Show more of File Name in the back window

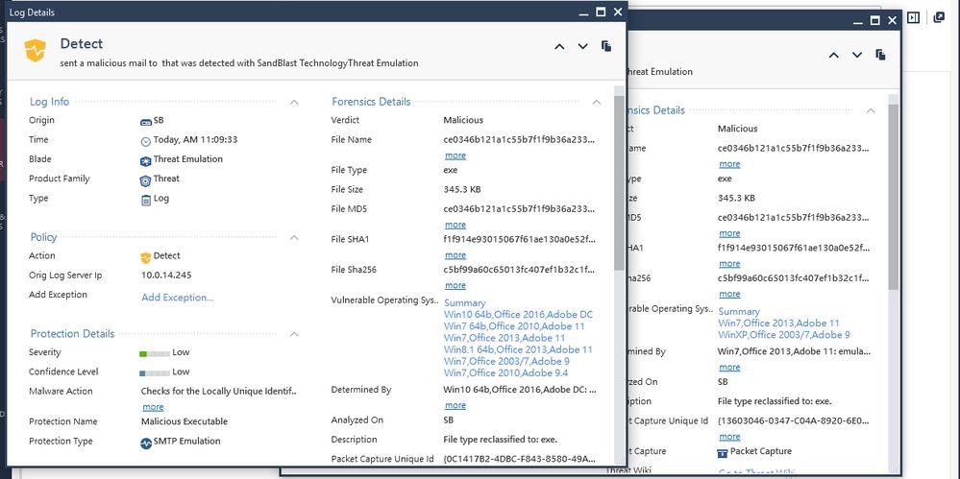[x=729, y=164]
